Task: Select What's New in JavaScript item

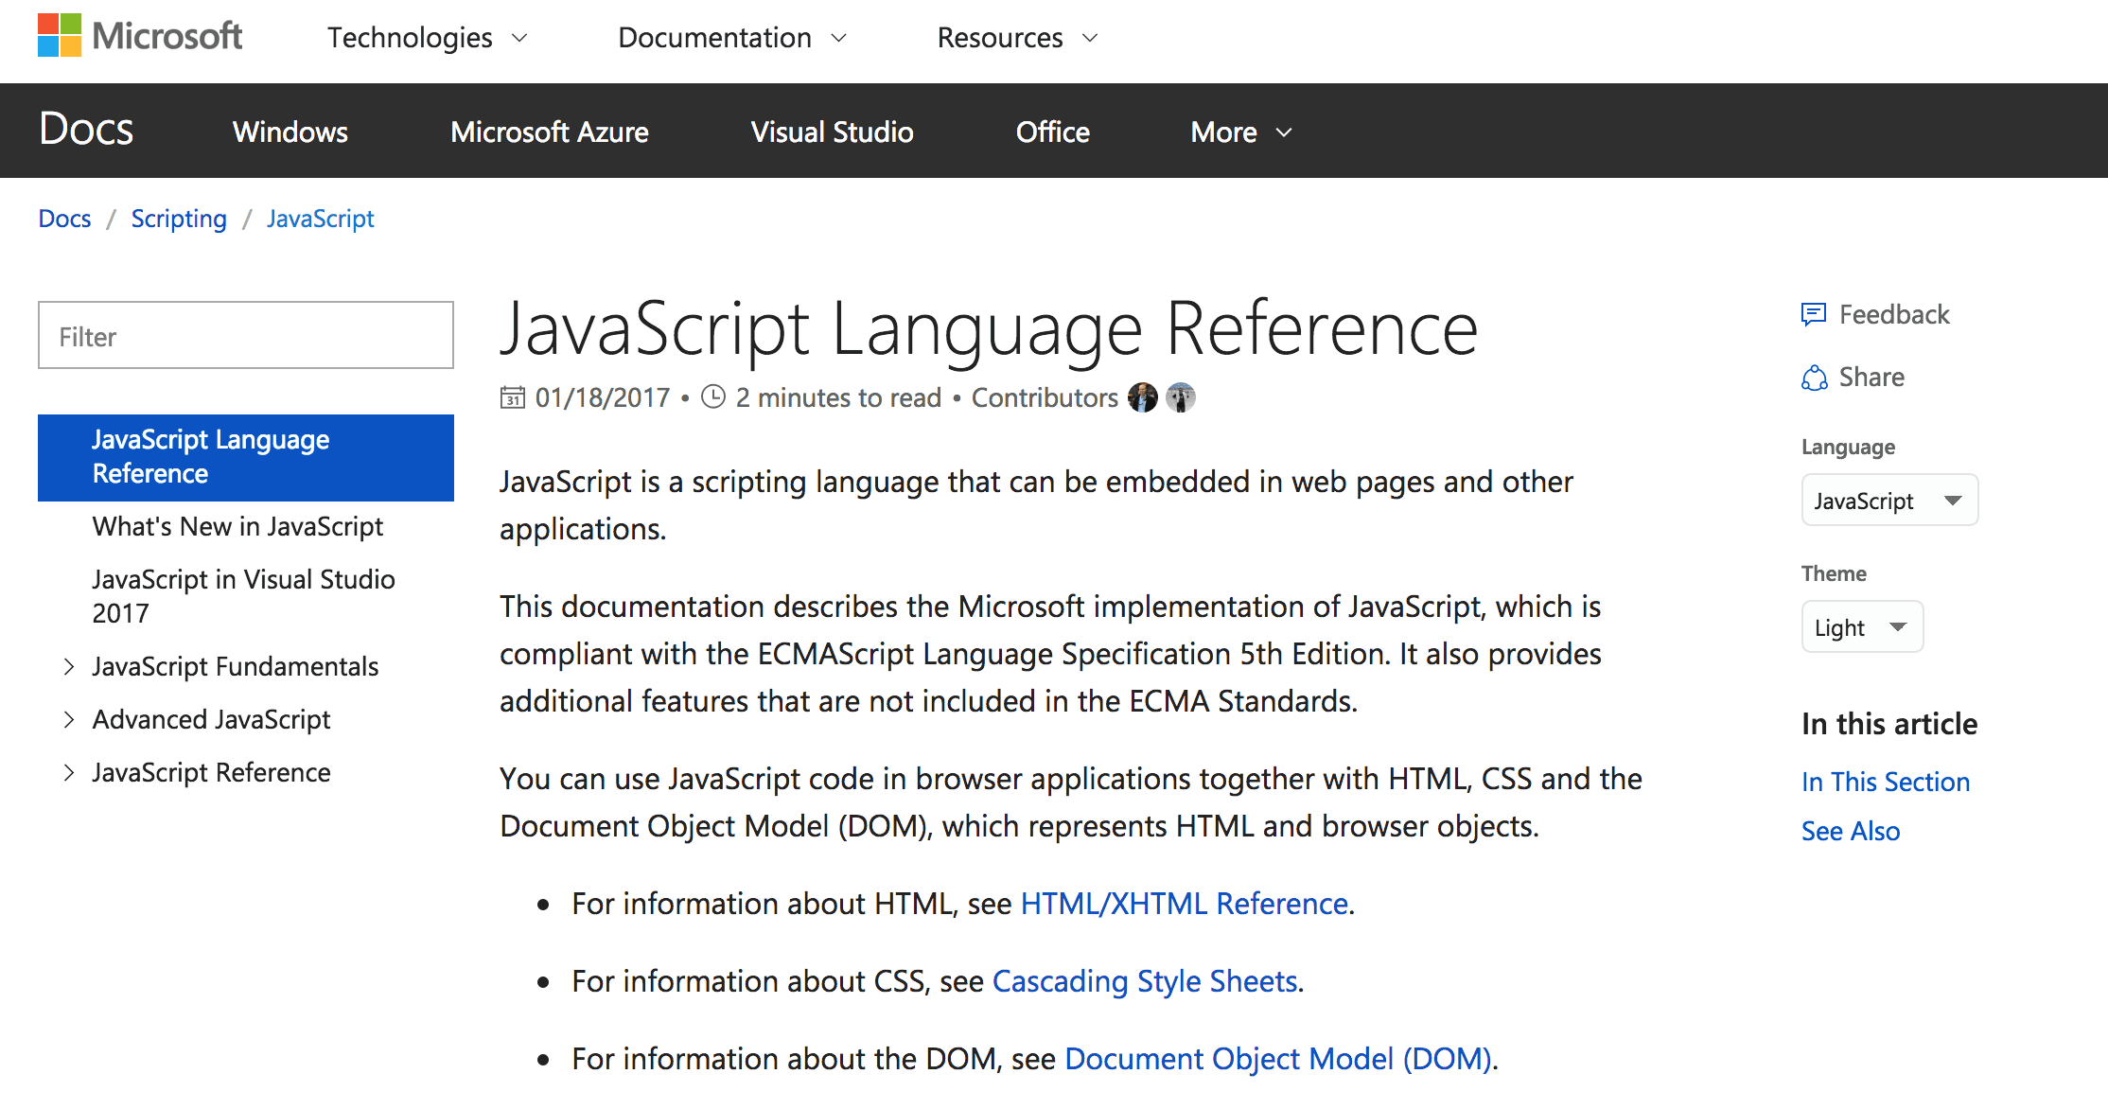Action: (237, 527)
